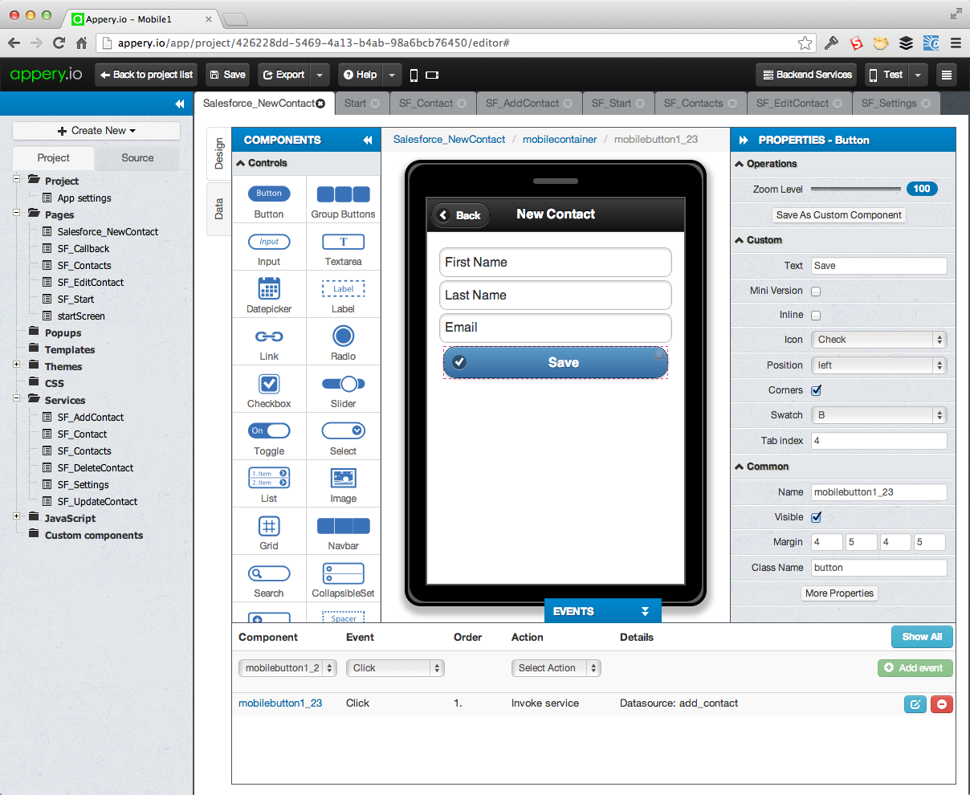Collapse the Components panel
The width and height of the screenshot is (970, 795).
pyautogui.click(x=368, y=140)
